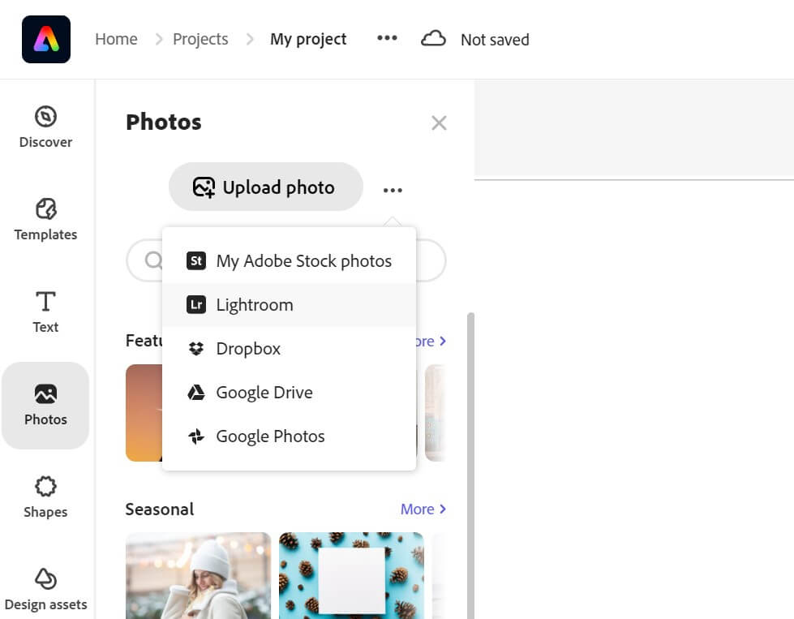Image resolution: width=794 pixels, height=619 pixels.
Task: Close the Photos panel
Action: (439, 123)
